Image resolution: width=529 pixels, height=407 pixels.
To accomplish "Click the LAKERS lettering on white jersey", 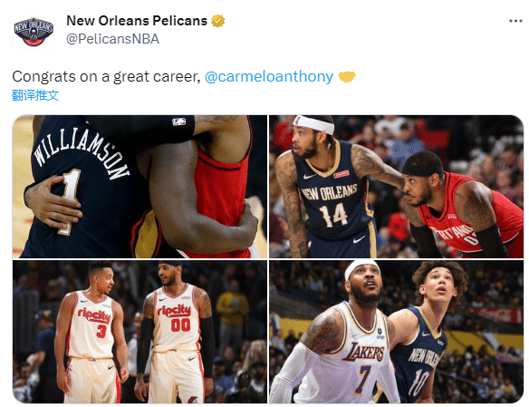I will point(363,352).
